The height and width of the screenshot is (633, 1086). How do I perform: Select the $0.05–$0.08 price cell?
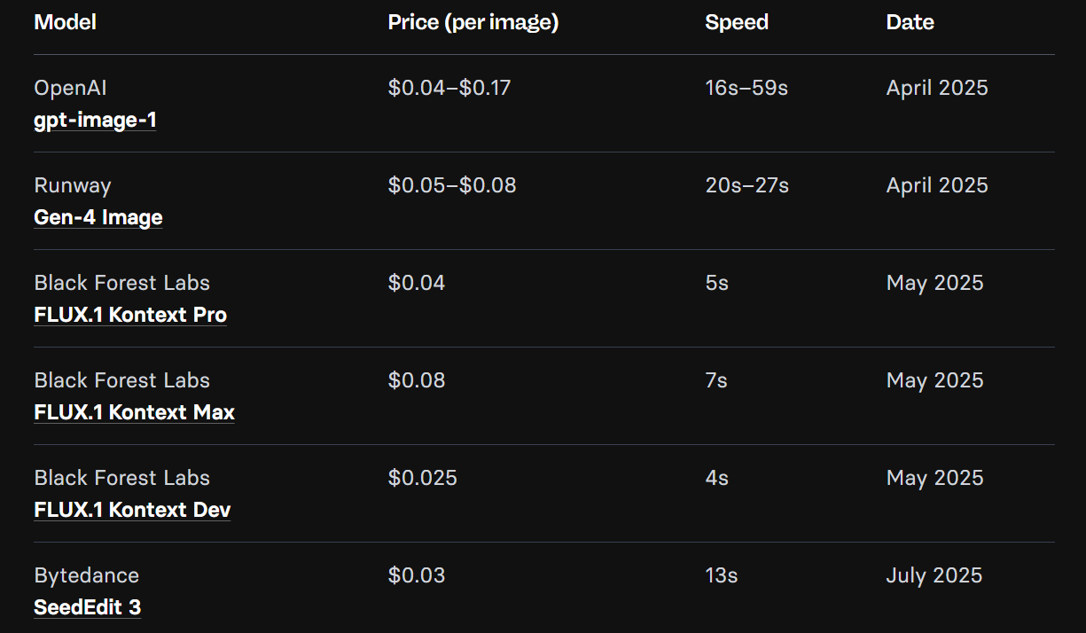[452, 185]
